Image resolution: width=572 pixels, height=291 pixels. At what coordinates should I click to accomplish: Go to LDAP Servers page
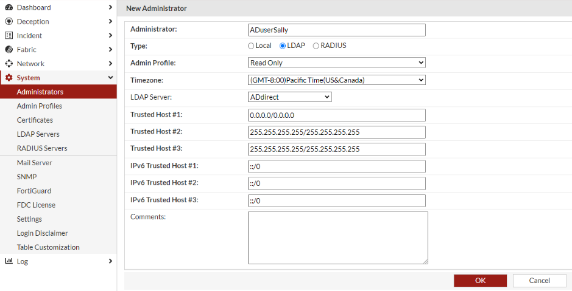click(x=38, y=134)
